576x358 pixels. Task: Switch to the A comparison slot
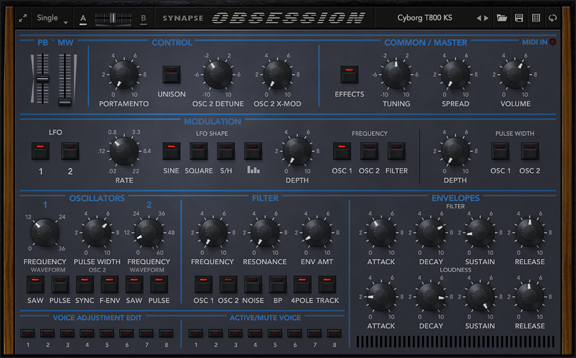pyautogui.click(x=83, y=19)
